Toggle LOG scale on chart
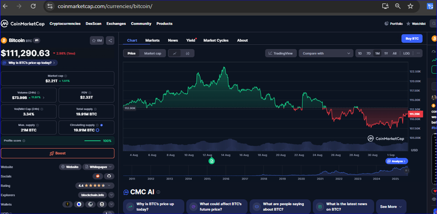 [x=406, y=53]
